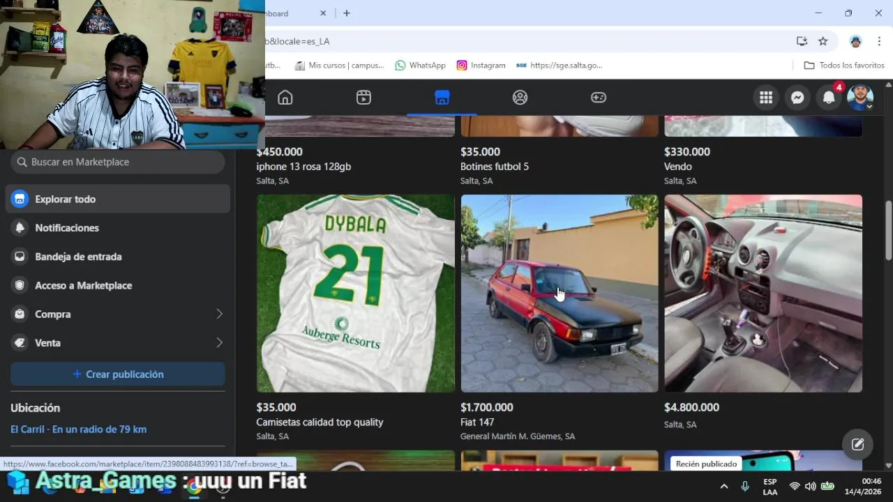Open the red Fiat 147 listing photo
Image resolution: width=893 pixels, height=502 pixels.
tap(560, 294)
